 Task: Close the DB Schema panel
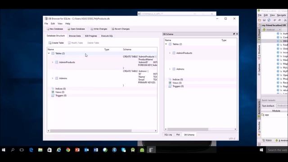pyautogui.click(x=237, y=34)
